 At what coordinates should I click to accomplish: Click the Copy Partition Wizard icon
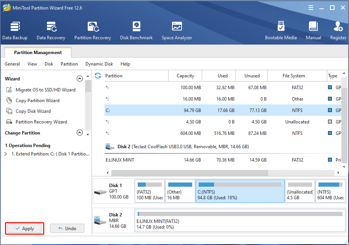click(9, 101)
